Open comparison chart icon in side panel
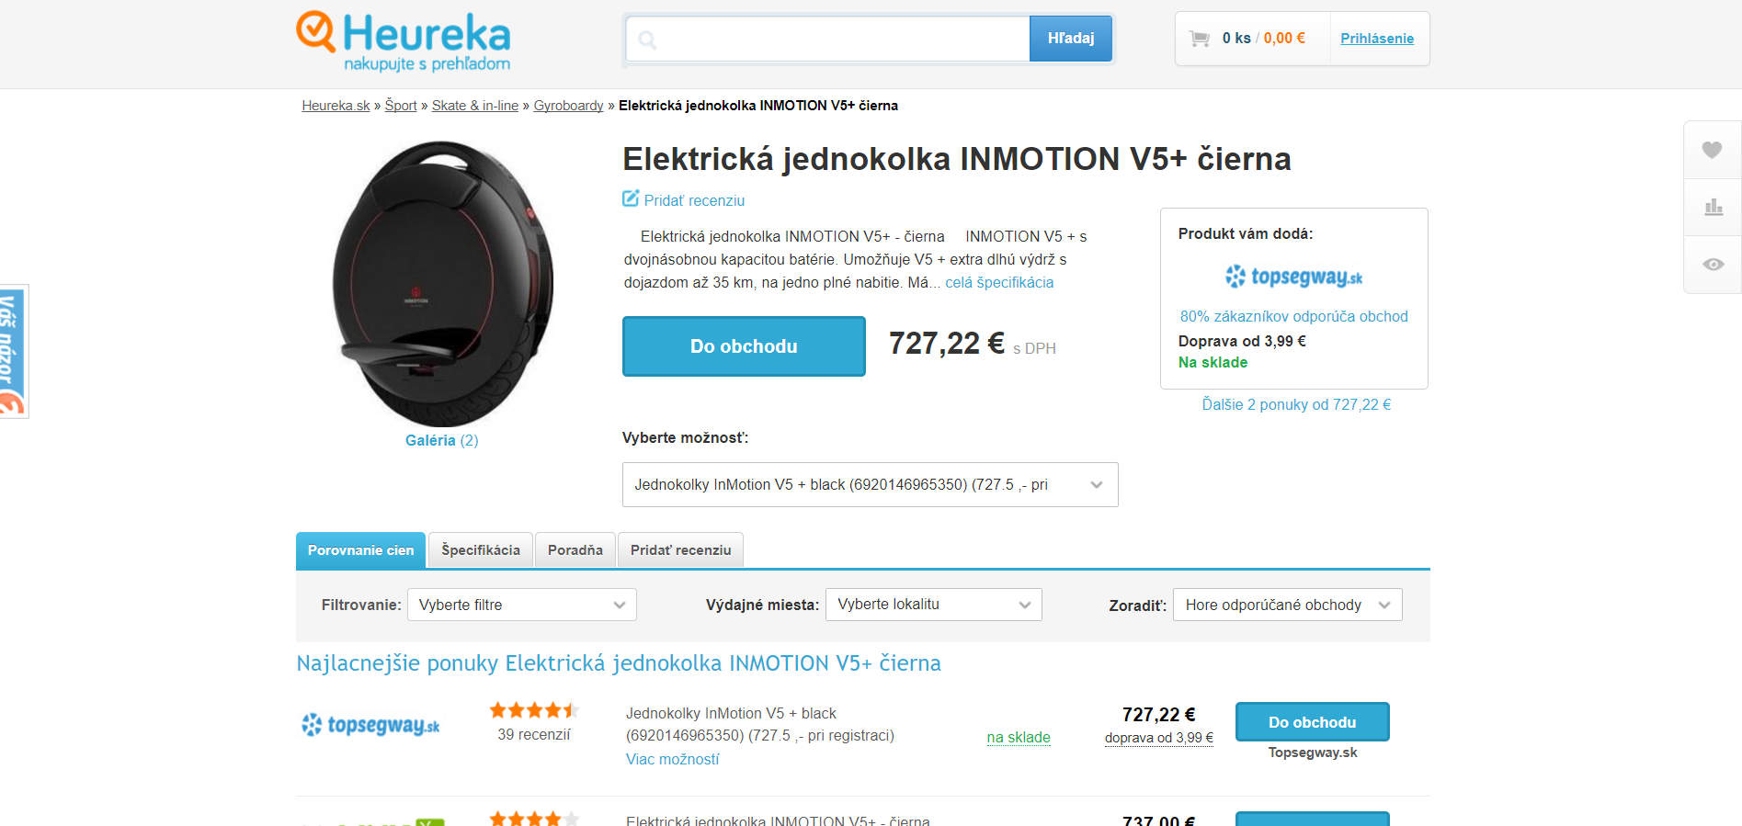This screenshot has height=826, width=1742. 1713,208
